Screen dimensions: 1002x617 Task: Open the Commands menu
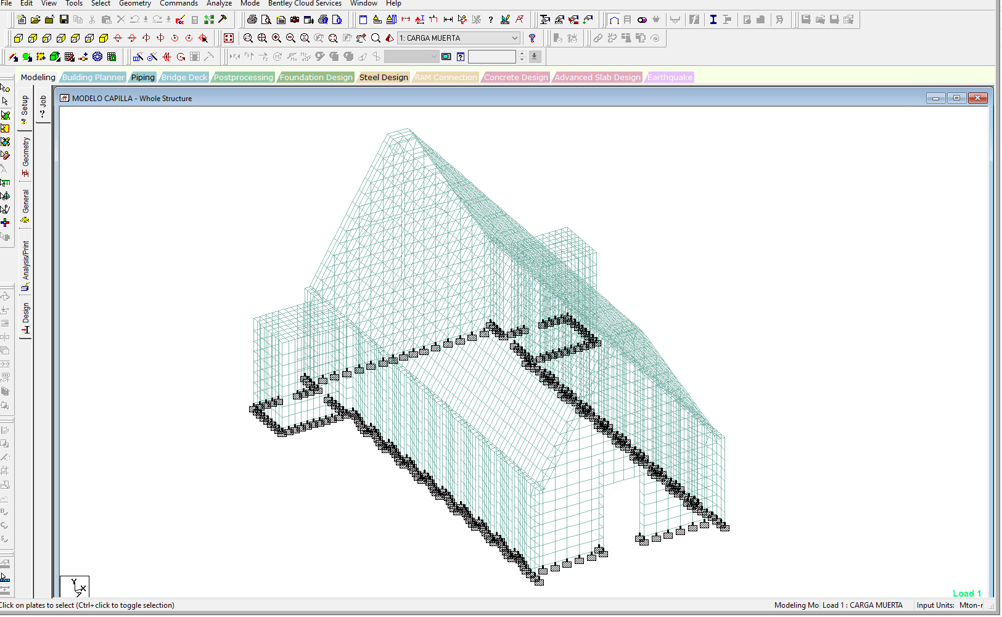coord(179,4)
